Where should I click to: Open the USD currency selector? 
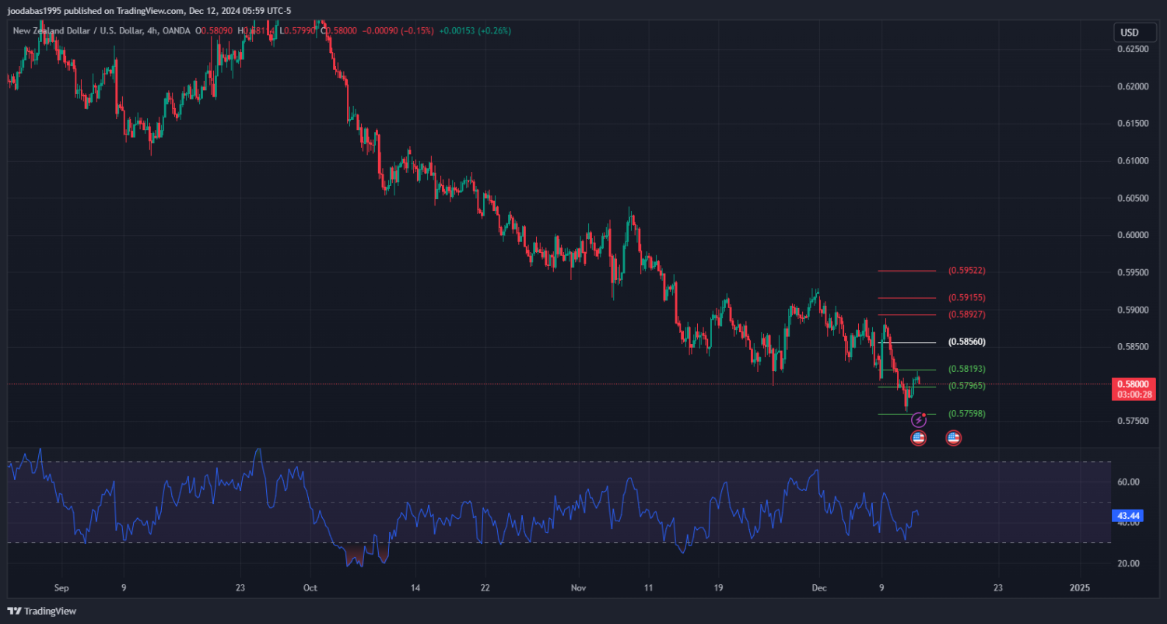(x=1129, y=33)
